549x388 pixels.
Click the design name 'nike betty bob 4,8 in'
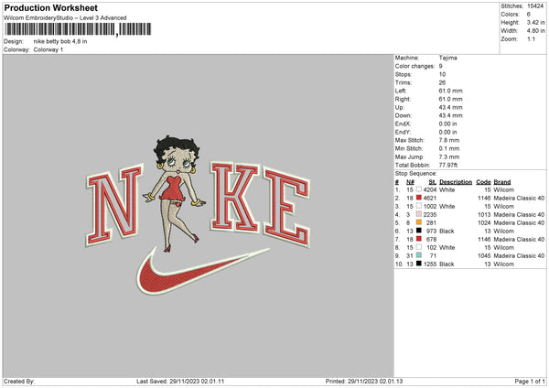(x=60, y=41)
